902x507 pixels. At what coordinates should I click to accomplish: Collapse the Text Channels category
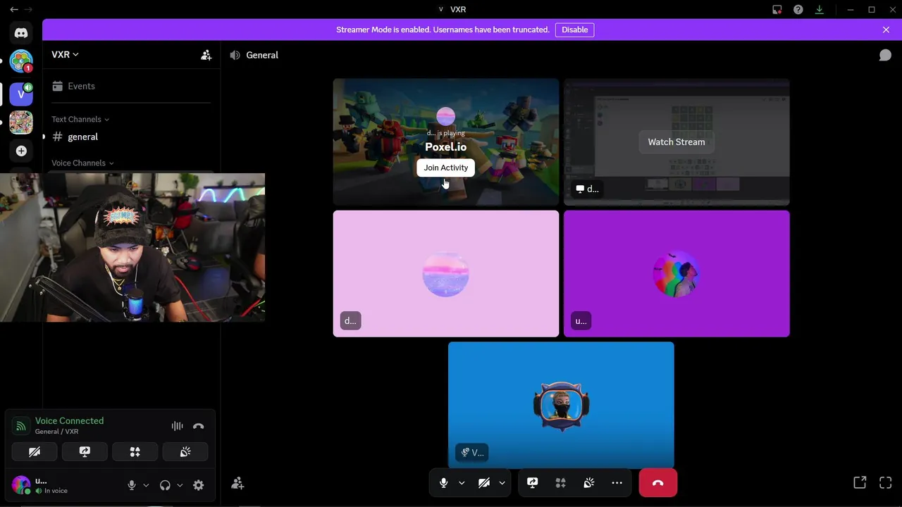pos(80,119)
